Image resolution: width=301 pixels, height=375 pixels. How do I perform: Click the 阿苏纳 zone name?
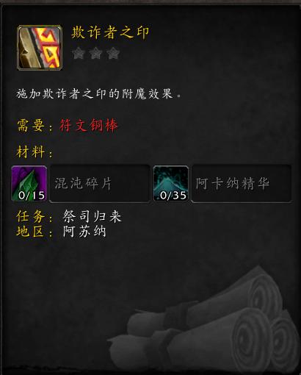click(x=84, y=232)
